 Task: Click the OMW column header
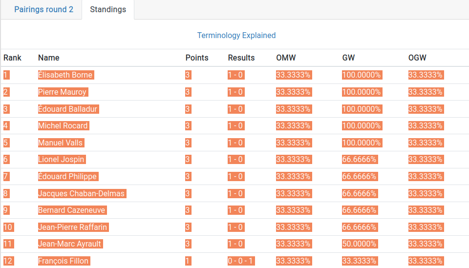coord(286,58)
